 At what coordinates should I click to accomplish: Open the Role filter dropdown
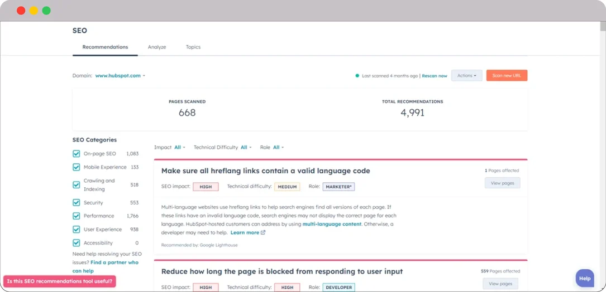tap(279, 147)
